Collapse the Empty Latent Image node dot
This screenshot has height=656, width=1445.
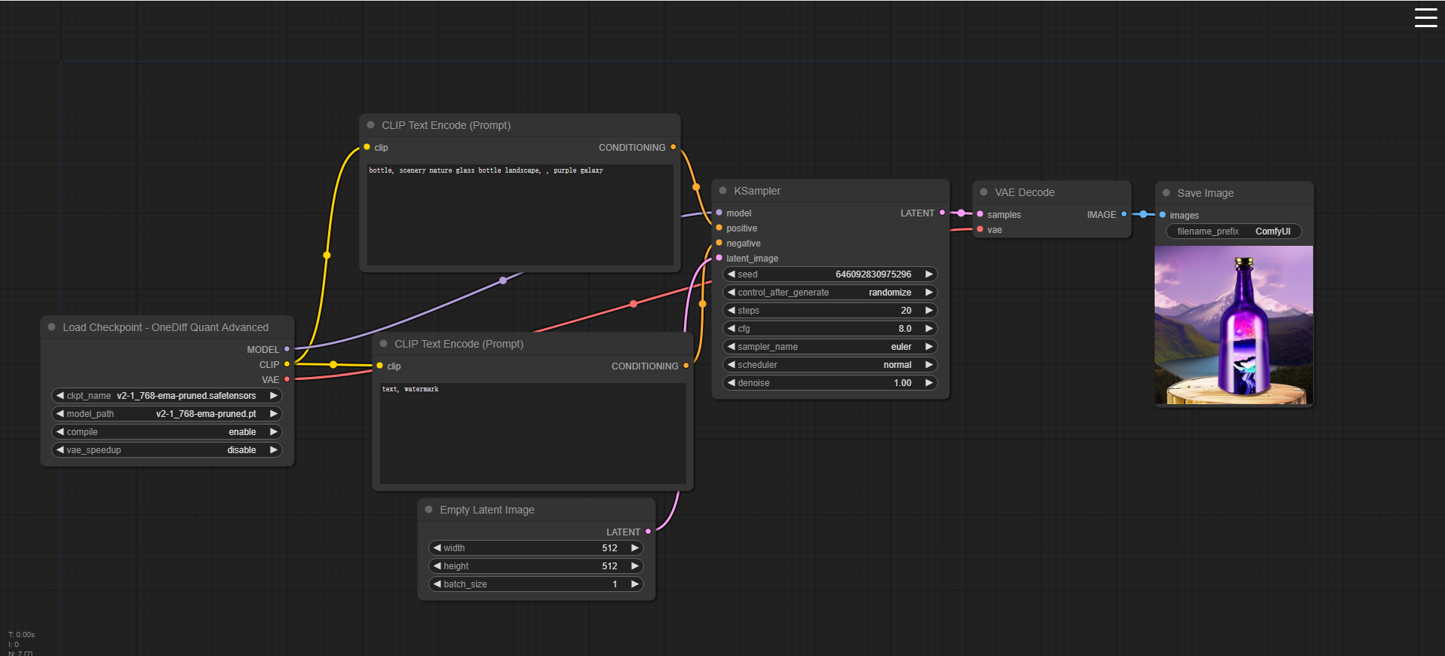428,510
